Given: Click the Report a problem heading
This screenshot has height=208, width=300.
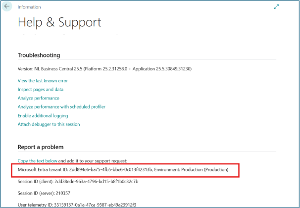Looking at the screenshot, I should (x=41, y=147).
